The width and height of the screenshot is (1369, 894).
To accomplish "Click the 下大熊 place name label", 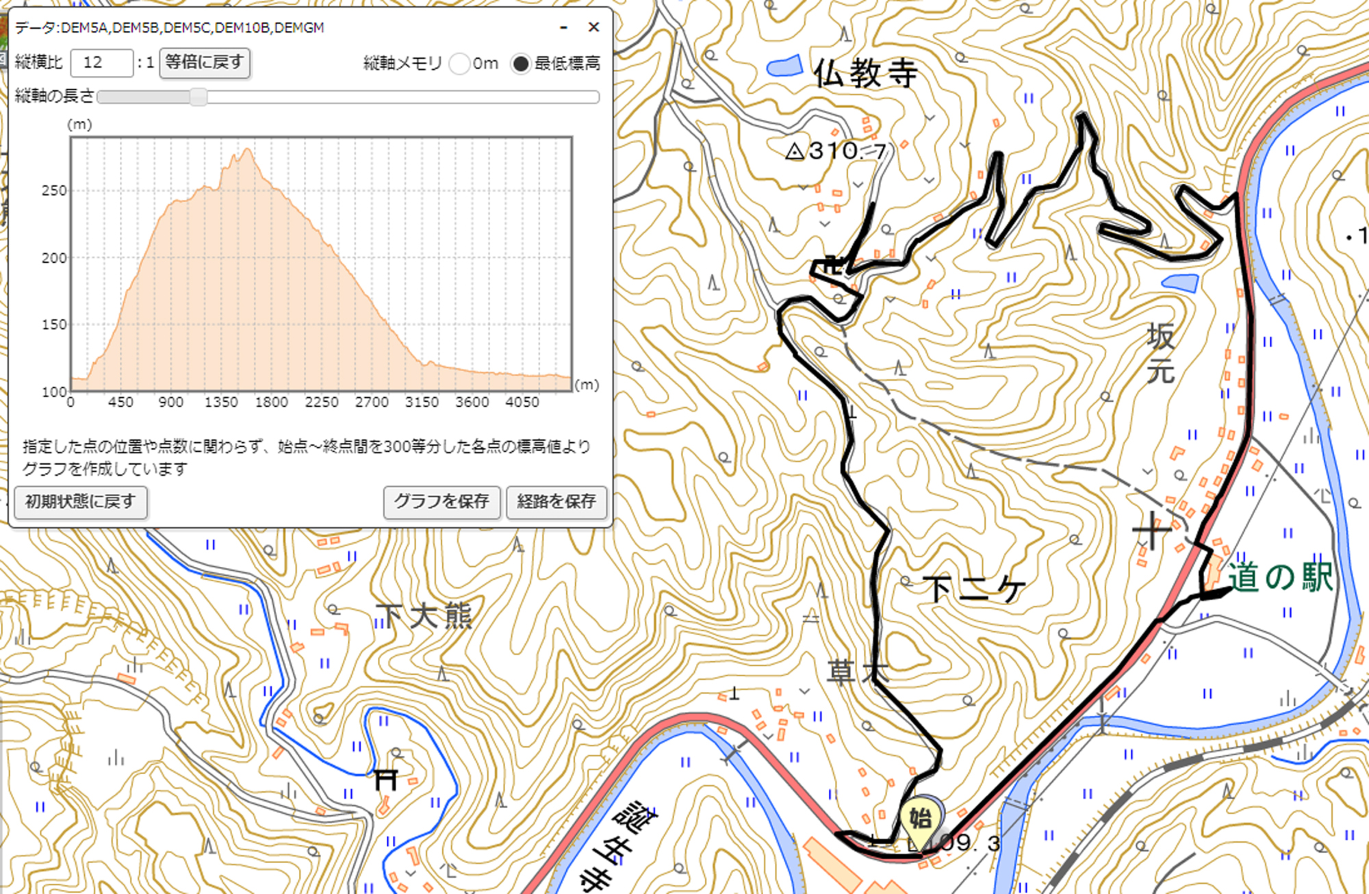I will [x=424, y=616].
